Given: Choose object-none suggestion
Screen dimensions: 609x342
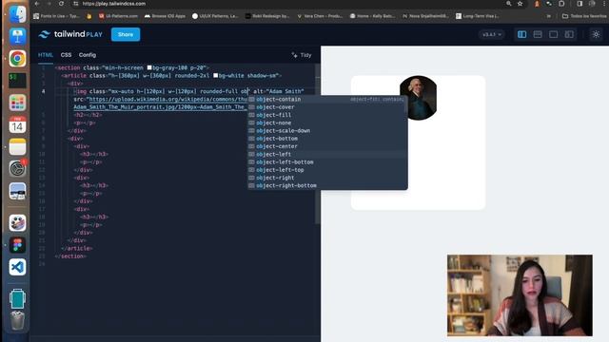Looking at the screenshot, I should point(326,123).
